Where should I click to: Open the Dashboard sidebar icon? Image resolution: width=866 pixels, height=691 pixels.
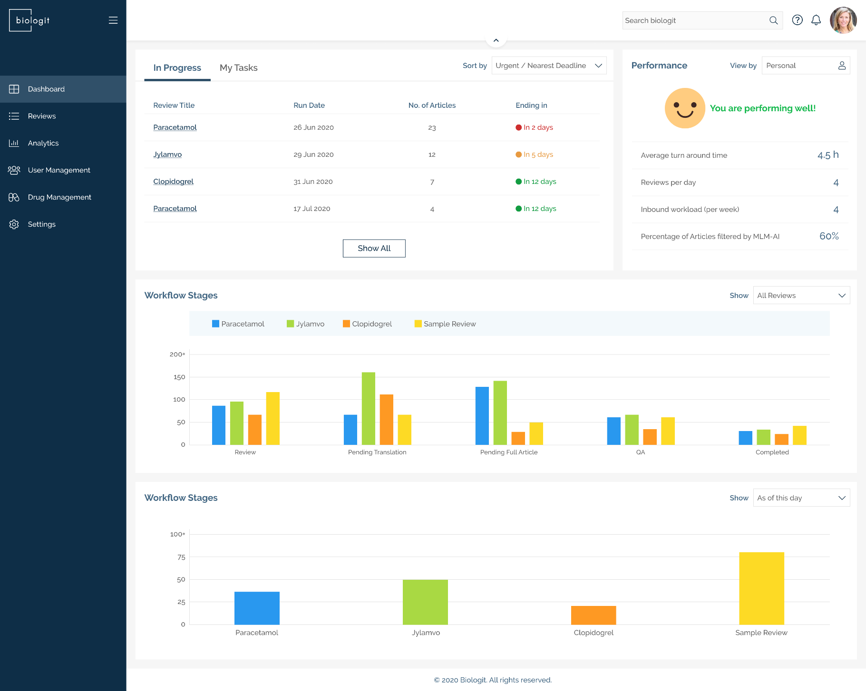14,89
